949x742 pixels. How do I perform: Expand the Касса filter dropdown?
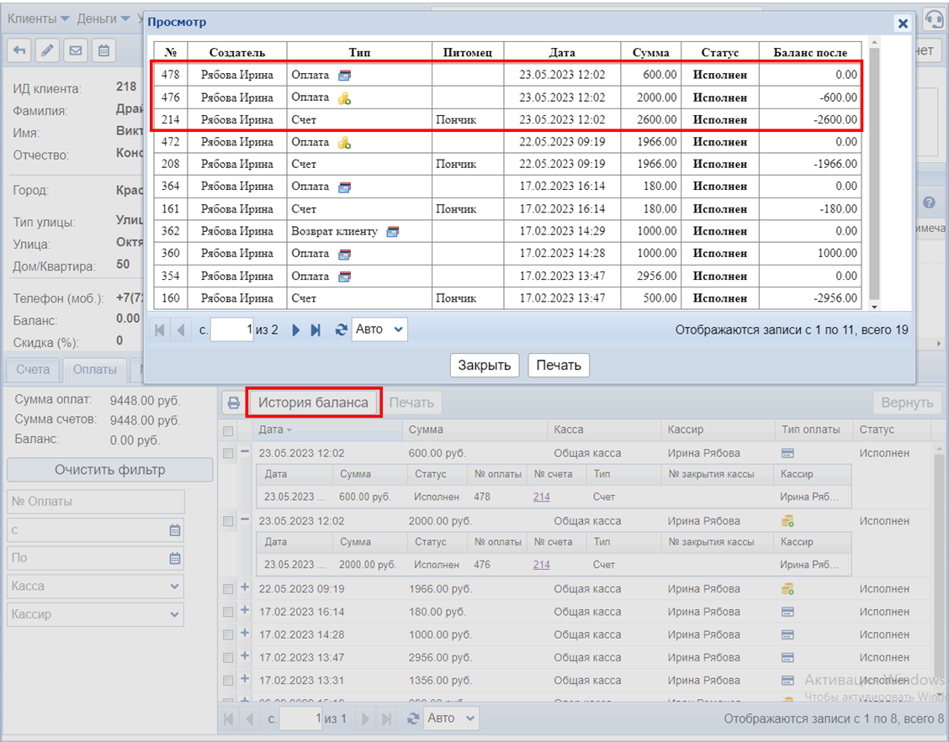[174, 587]
